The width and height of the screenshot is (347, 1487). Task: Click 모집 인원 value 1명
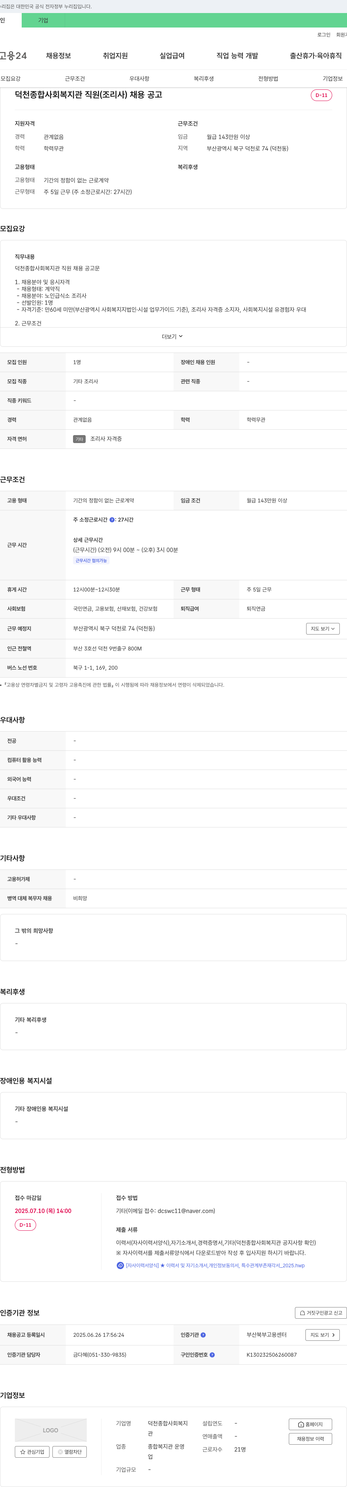point(77,362)
